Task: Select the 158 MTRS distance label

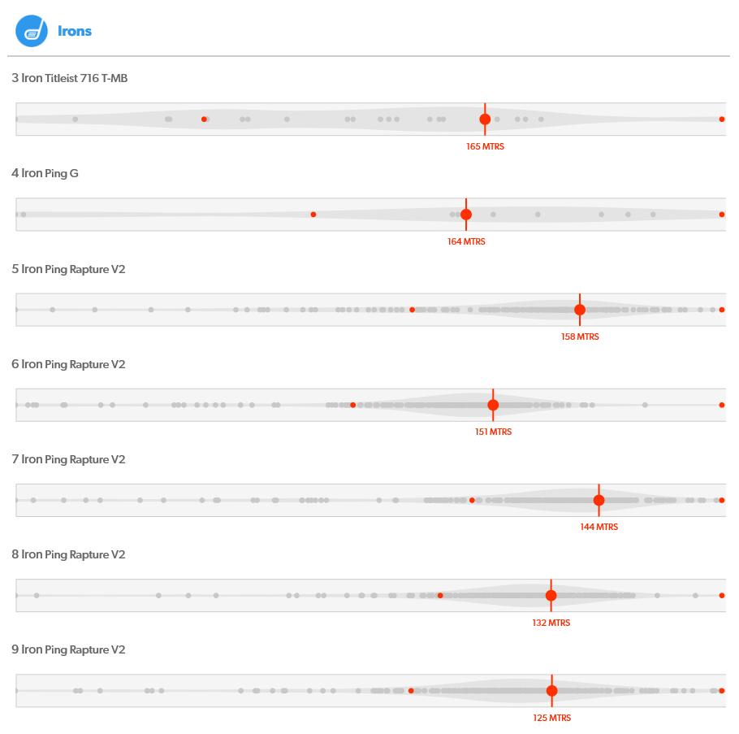Action: pos(580,337)
